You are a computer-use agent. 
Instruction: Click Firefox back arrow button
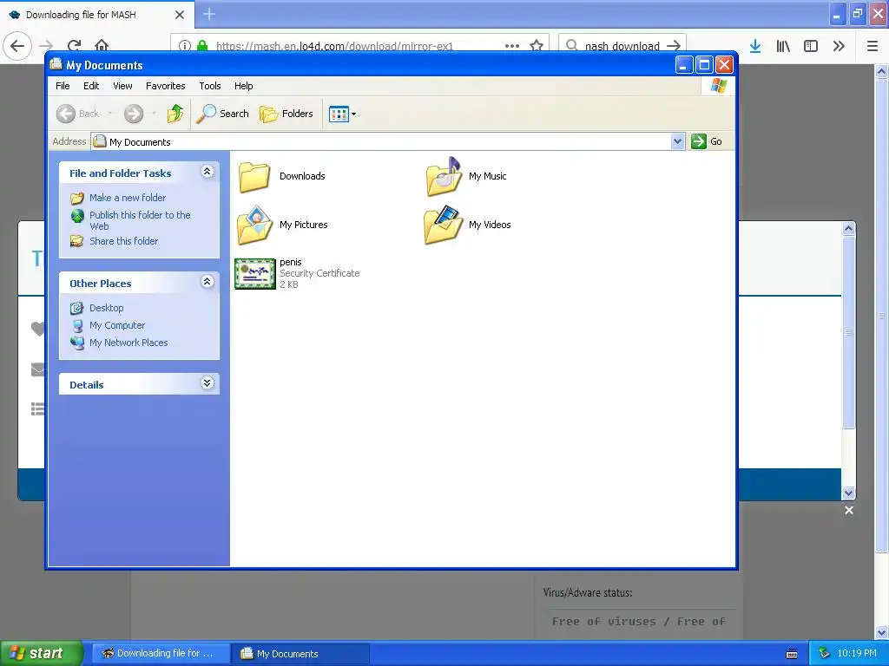17,46
